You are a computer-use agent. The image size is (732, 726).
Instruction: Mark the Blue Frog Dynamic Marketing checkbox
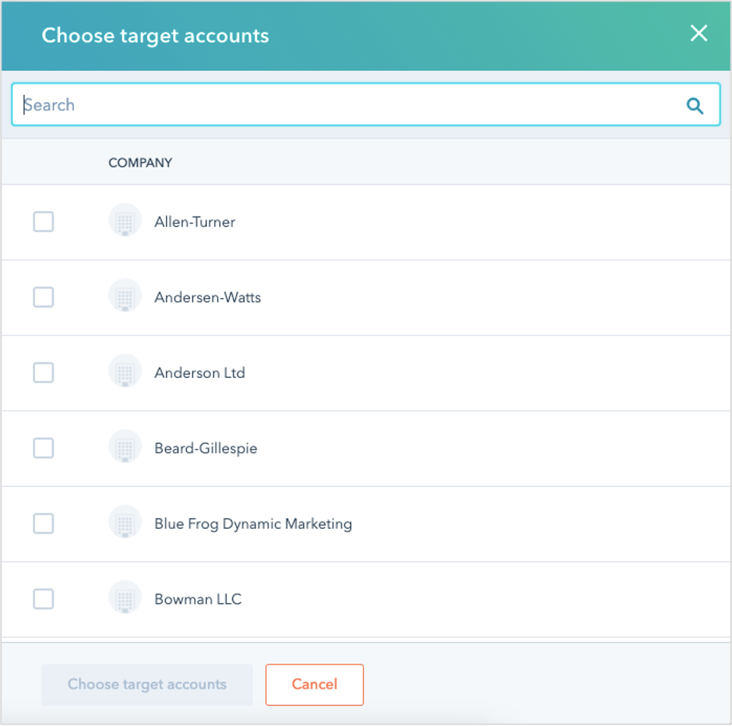44,523
